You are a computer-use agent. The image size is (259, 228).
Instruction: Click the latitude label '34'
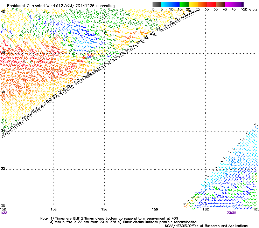click(x=3, y=130)
